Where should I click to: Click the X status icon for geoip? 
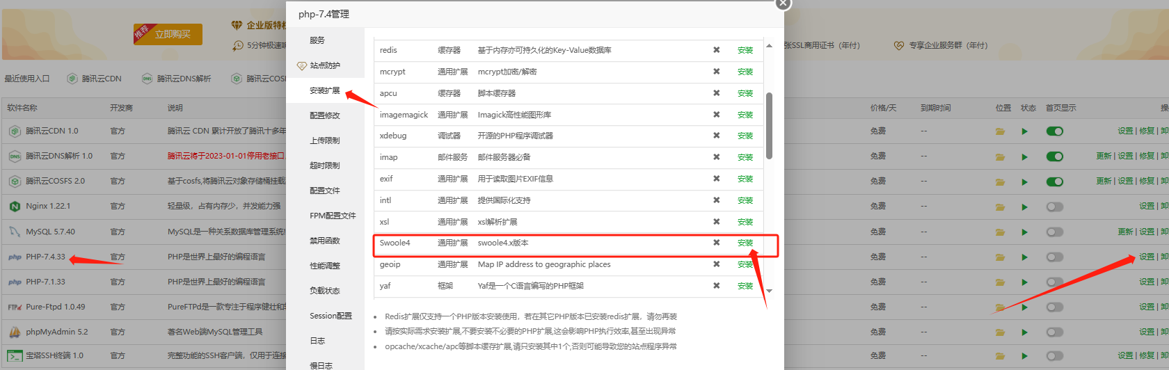(x=716, y=264)
